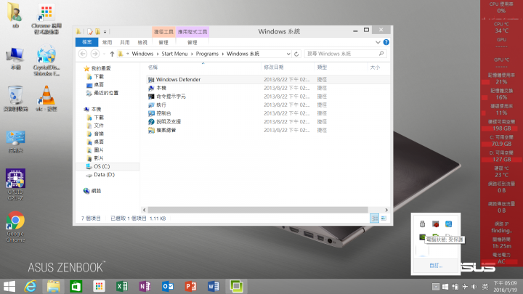Select the 說明及支援 shortcut
The image size is (523, 294).
click(169, 122)
